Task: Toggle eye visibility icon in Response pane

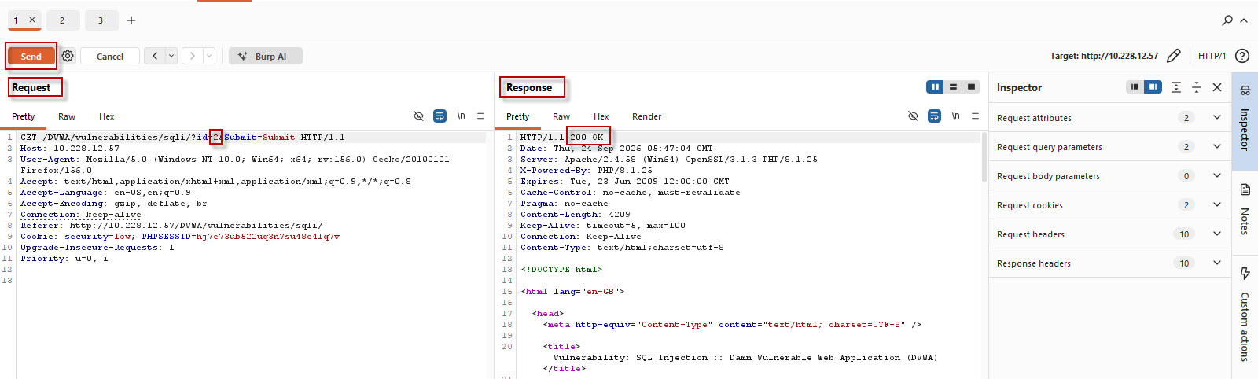Action: pyautogui.click(x=913, y=116)
